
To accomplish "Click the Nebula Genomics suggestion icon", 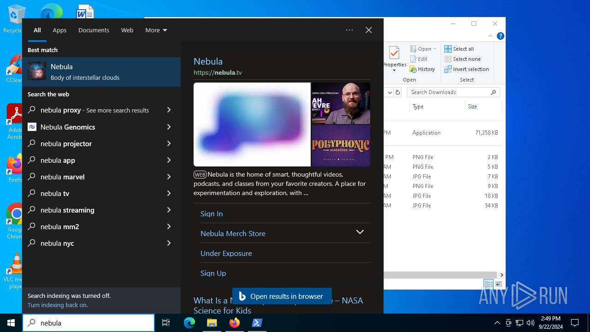I will tap(32, 127).
